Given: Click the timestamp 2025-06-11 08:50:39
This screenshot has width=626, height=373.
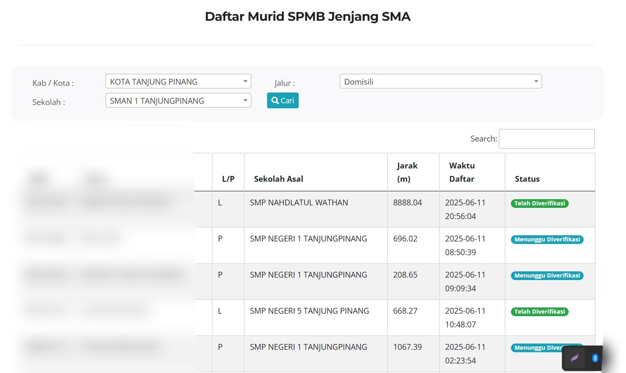Looking at the screenshot, I should point(465,245).
